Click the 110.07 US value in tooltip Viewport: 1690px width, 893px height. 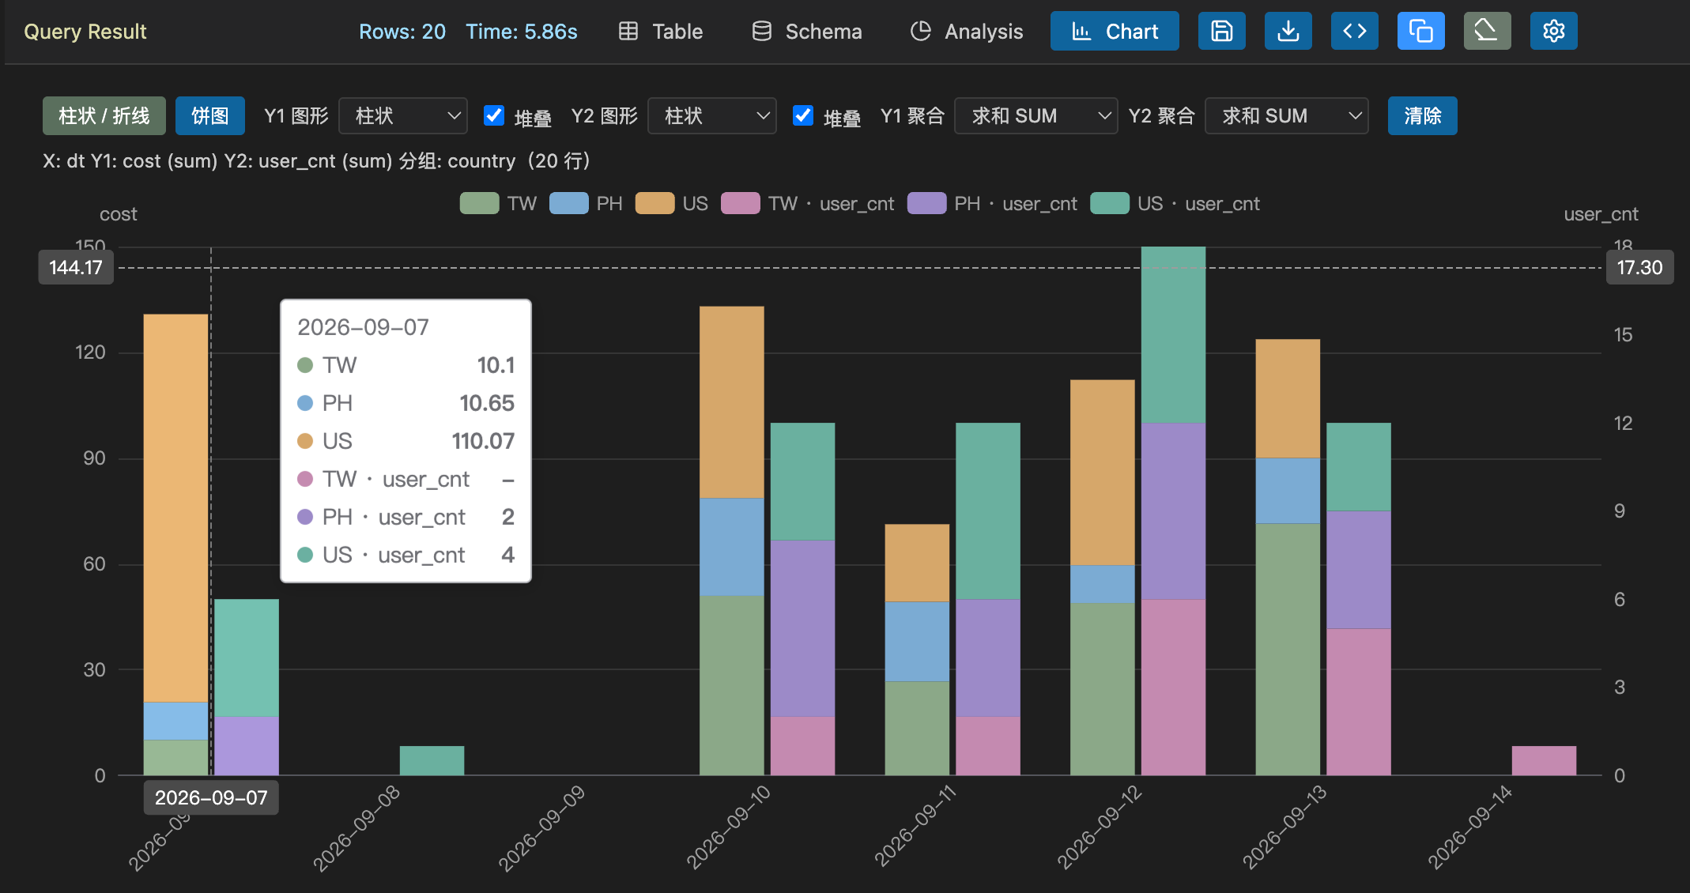tap(483, 441)
